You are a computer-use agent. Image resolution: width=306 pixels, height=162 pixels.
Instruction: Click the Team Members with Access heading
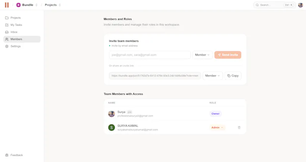[x=123, y=94]
